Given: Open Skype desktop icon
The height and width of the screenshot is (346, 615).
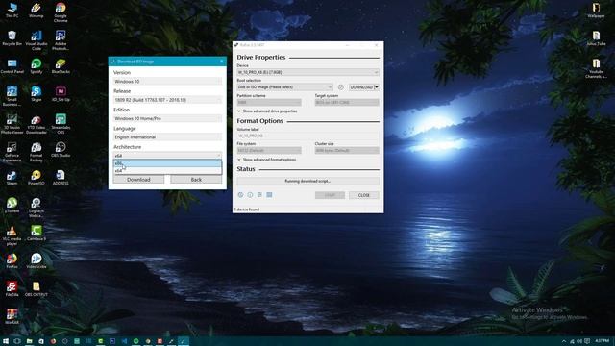Looking at the screenshot, I should [x=37, y=94].
